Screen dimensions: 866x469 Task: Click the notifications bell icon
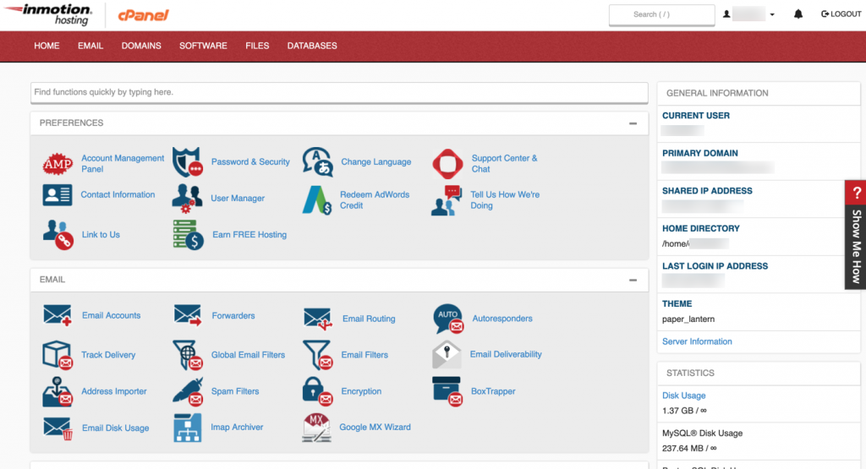click(798, 14)
